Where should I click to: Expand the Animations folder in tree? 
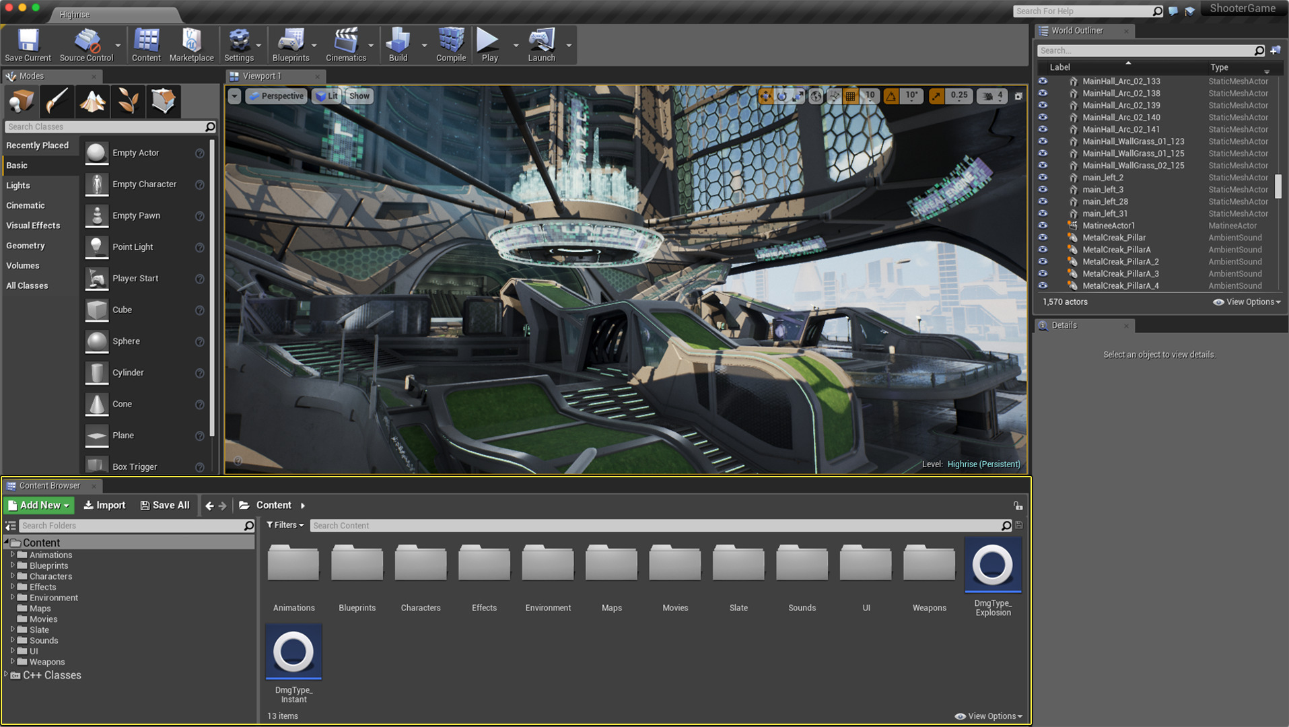click(x=12, y=555)
